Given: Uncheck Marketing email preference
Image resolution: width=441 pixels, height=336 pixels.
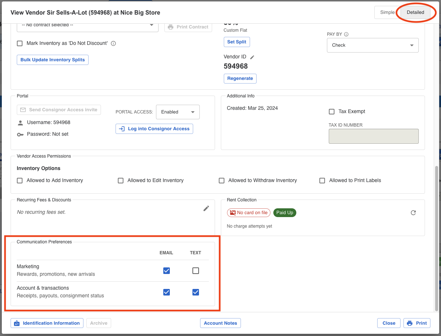Looking at the screenshot, I should pyautogui.click(x=167, y=271).
